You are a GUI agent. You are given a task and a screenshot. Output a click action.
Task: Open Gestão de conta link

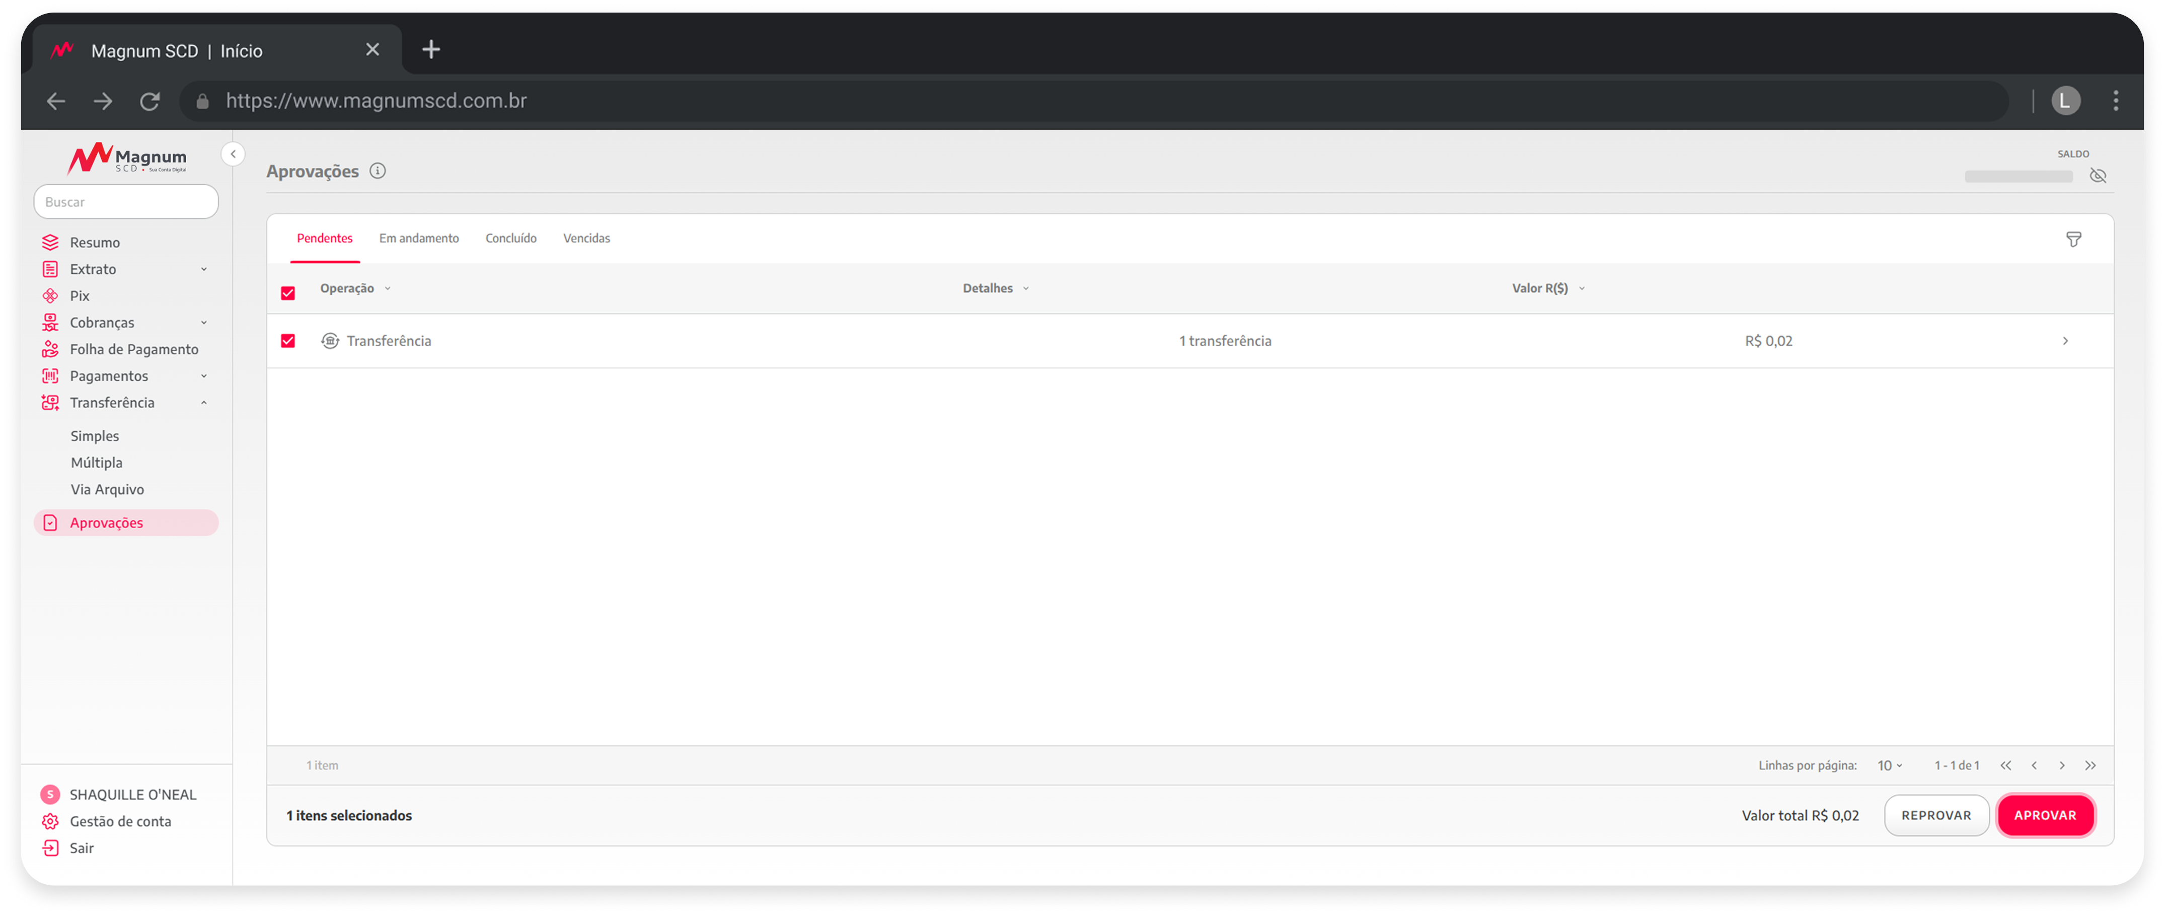pos(120,822)
